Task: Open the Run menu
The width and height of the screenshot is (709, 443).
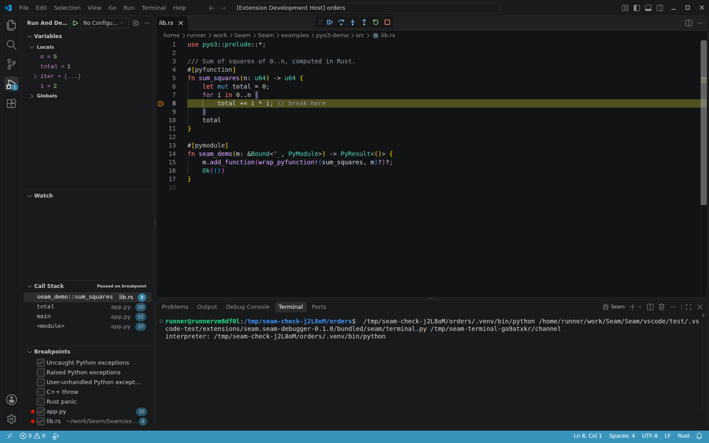Action: pyautogui.click(x=129, y=8)
